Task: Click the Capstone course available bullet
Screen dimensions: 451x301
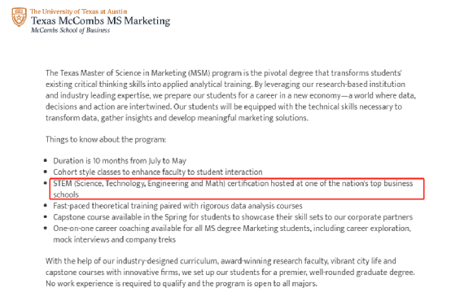Action: tap(233, 217)
